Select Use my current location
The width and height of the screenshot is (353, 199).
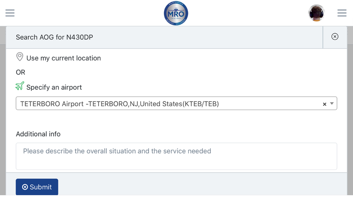point(64,58)
